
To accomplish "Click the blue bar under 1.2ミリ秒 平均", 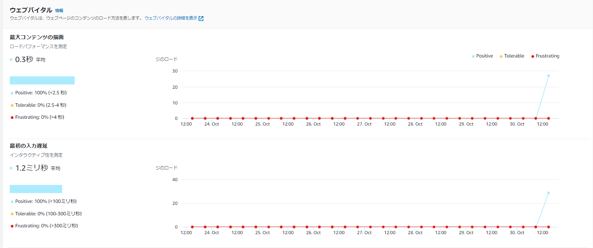I will tap(36, 189).
